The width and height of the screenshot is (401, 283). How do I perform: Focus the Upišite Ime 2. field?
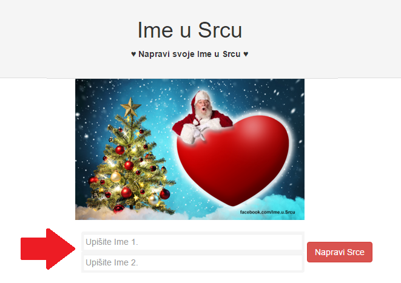tap(193, 262)
